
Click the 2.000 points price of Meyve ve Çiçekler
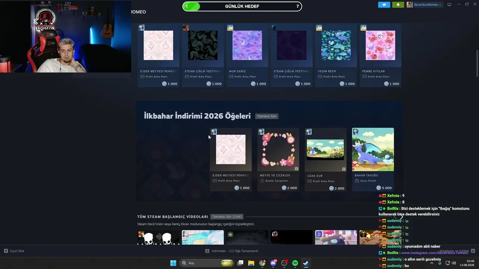point(289,188)
